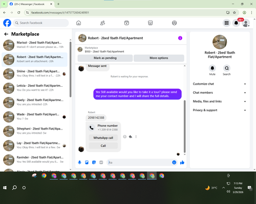Choose a sticker icon
Screen dimensions: 256x204
[x=94, y=162]
